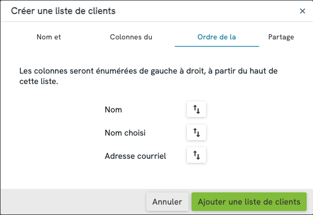
Task: Click the blue underline under Ordre de la
Action: pos(217,46)
